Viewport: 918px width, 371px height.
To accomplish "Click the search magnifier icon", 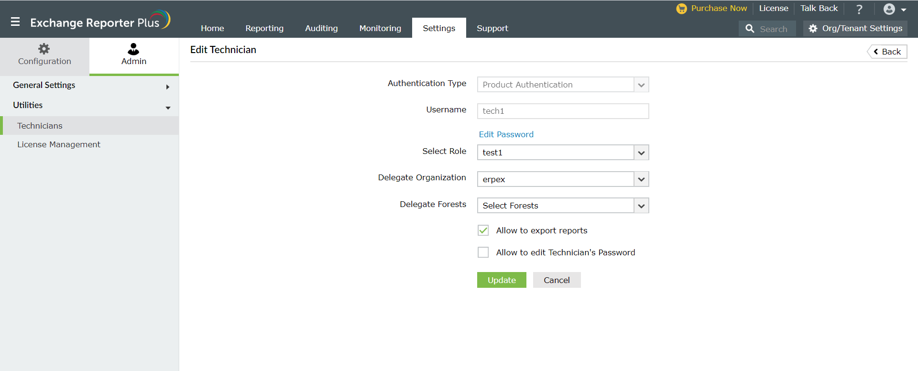I will click(x=750, y=29).
